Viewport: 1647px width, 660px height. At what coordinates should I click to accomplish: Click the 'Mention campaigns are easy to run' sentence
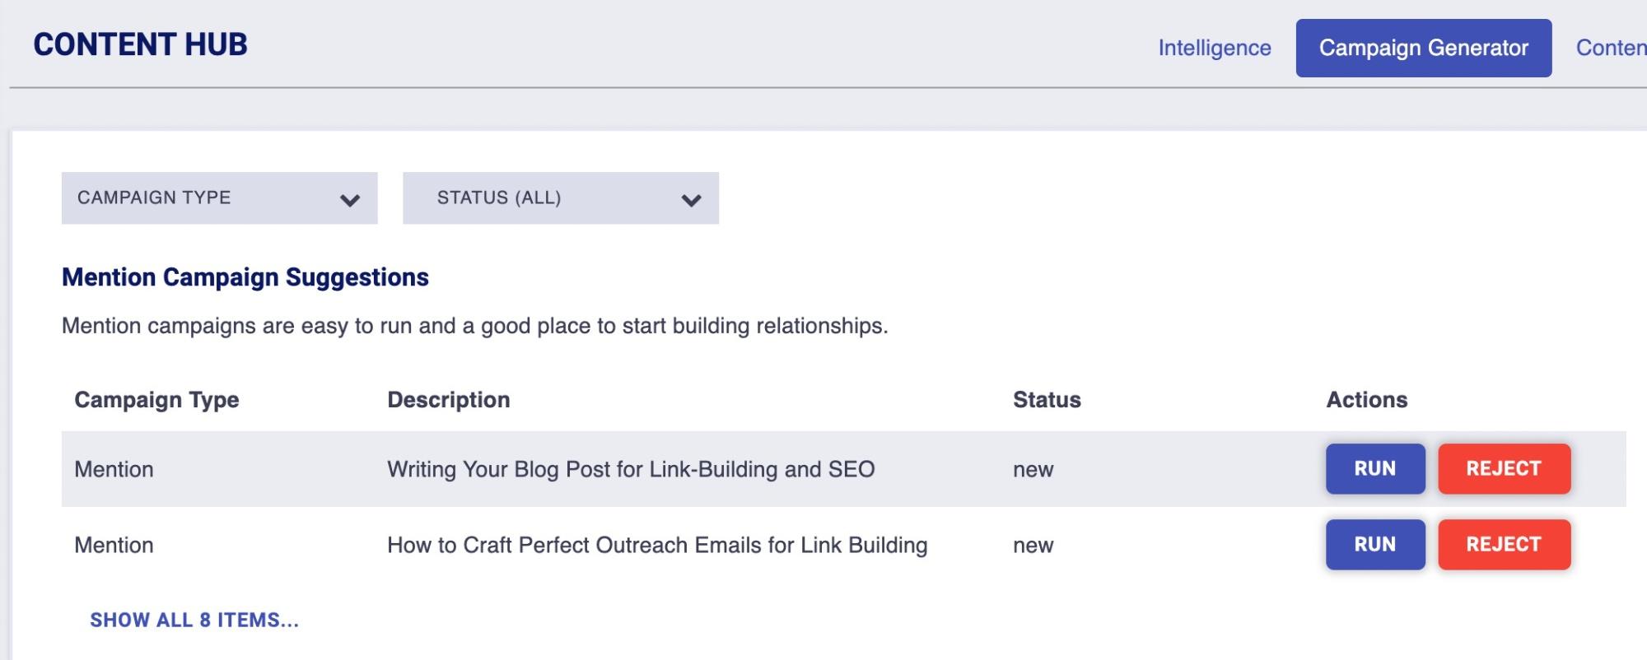pyautogui.click(x=475, y=326)
